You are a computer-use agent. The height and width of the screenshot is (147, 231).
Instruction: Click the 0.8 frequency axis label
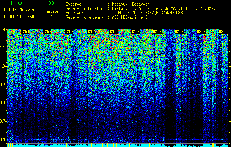pos(3,103)
